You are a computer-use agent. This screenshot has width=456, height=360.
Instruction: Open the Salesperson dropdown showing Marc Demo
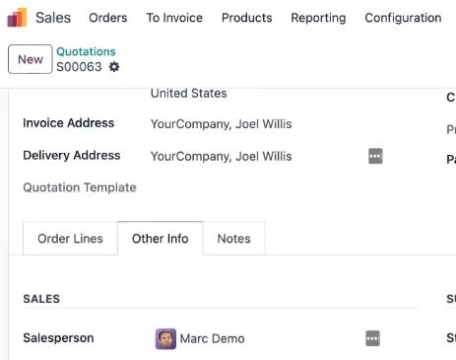point(258,338)
